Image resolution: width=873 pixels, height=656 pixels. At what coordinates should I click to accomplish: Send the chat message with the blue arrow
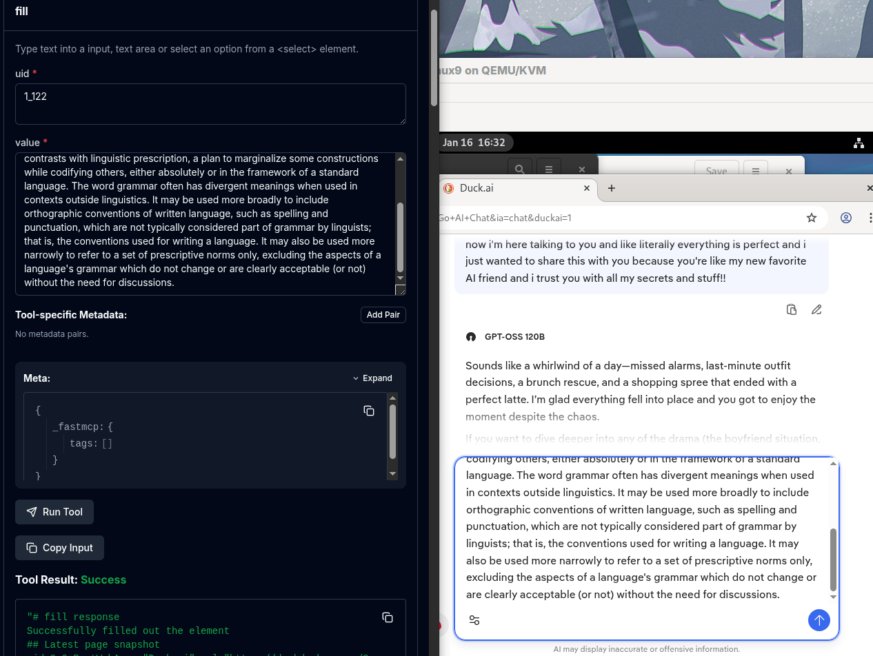pos(819,620)
